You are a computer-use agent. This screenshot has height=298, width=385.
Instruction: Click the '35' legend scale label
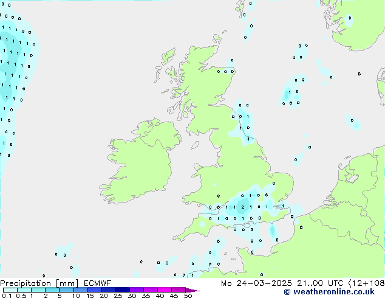[x=146, y=296]
